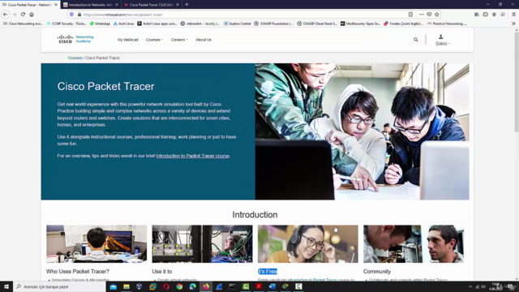Open Mail app from taskbar

pyautogui.click(x=114, y=286)
